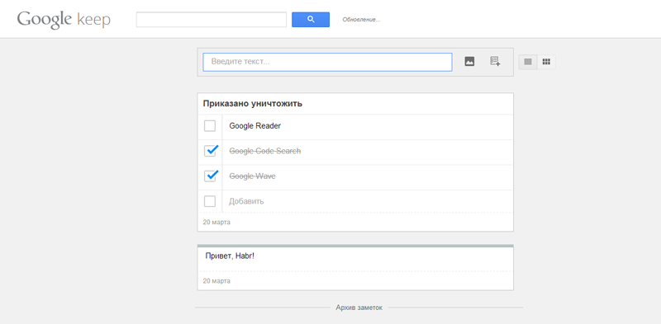The width and height of the screenshot is (661, 324).
Task: Switch to single-column list view
Action: (x=528, y=62)
